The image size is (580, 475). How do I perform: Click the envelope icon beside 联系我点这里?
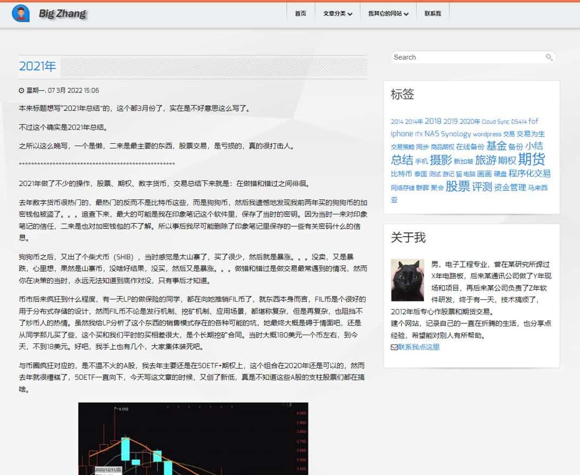(x=394, y=347)
